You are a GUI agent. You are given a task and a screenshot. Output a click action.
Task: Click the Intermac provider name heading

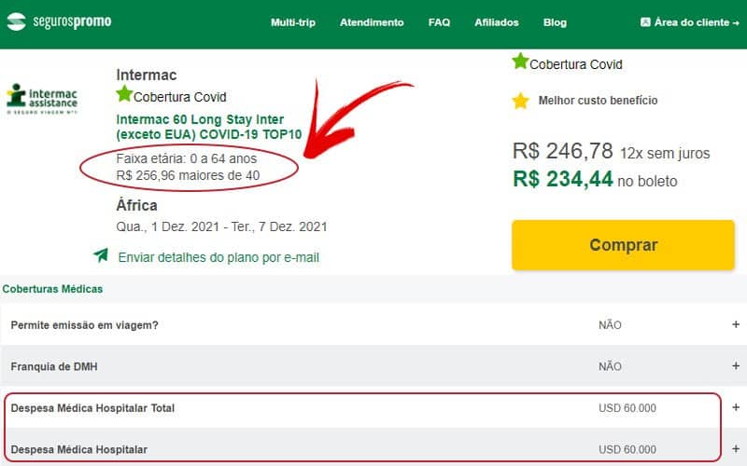click(x=147, y=75)
